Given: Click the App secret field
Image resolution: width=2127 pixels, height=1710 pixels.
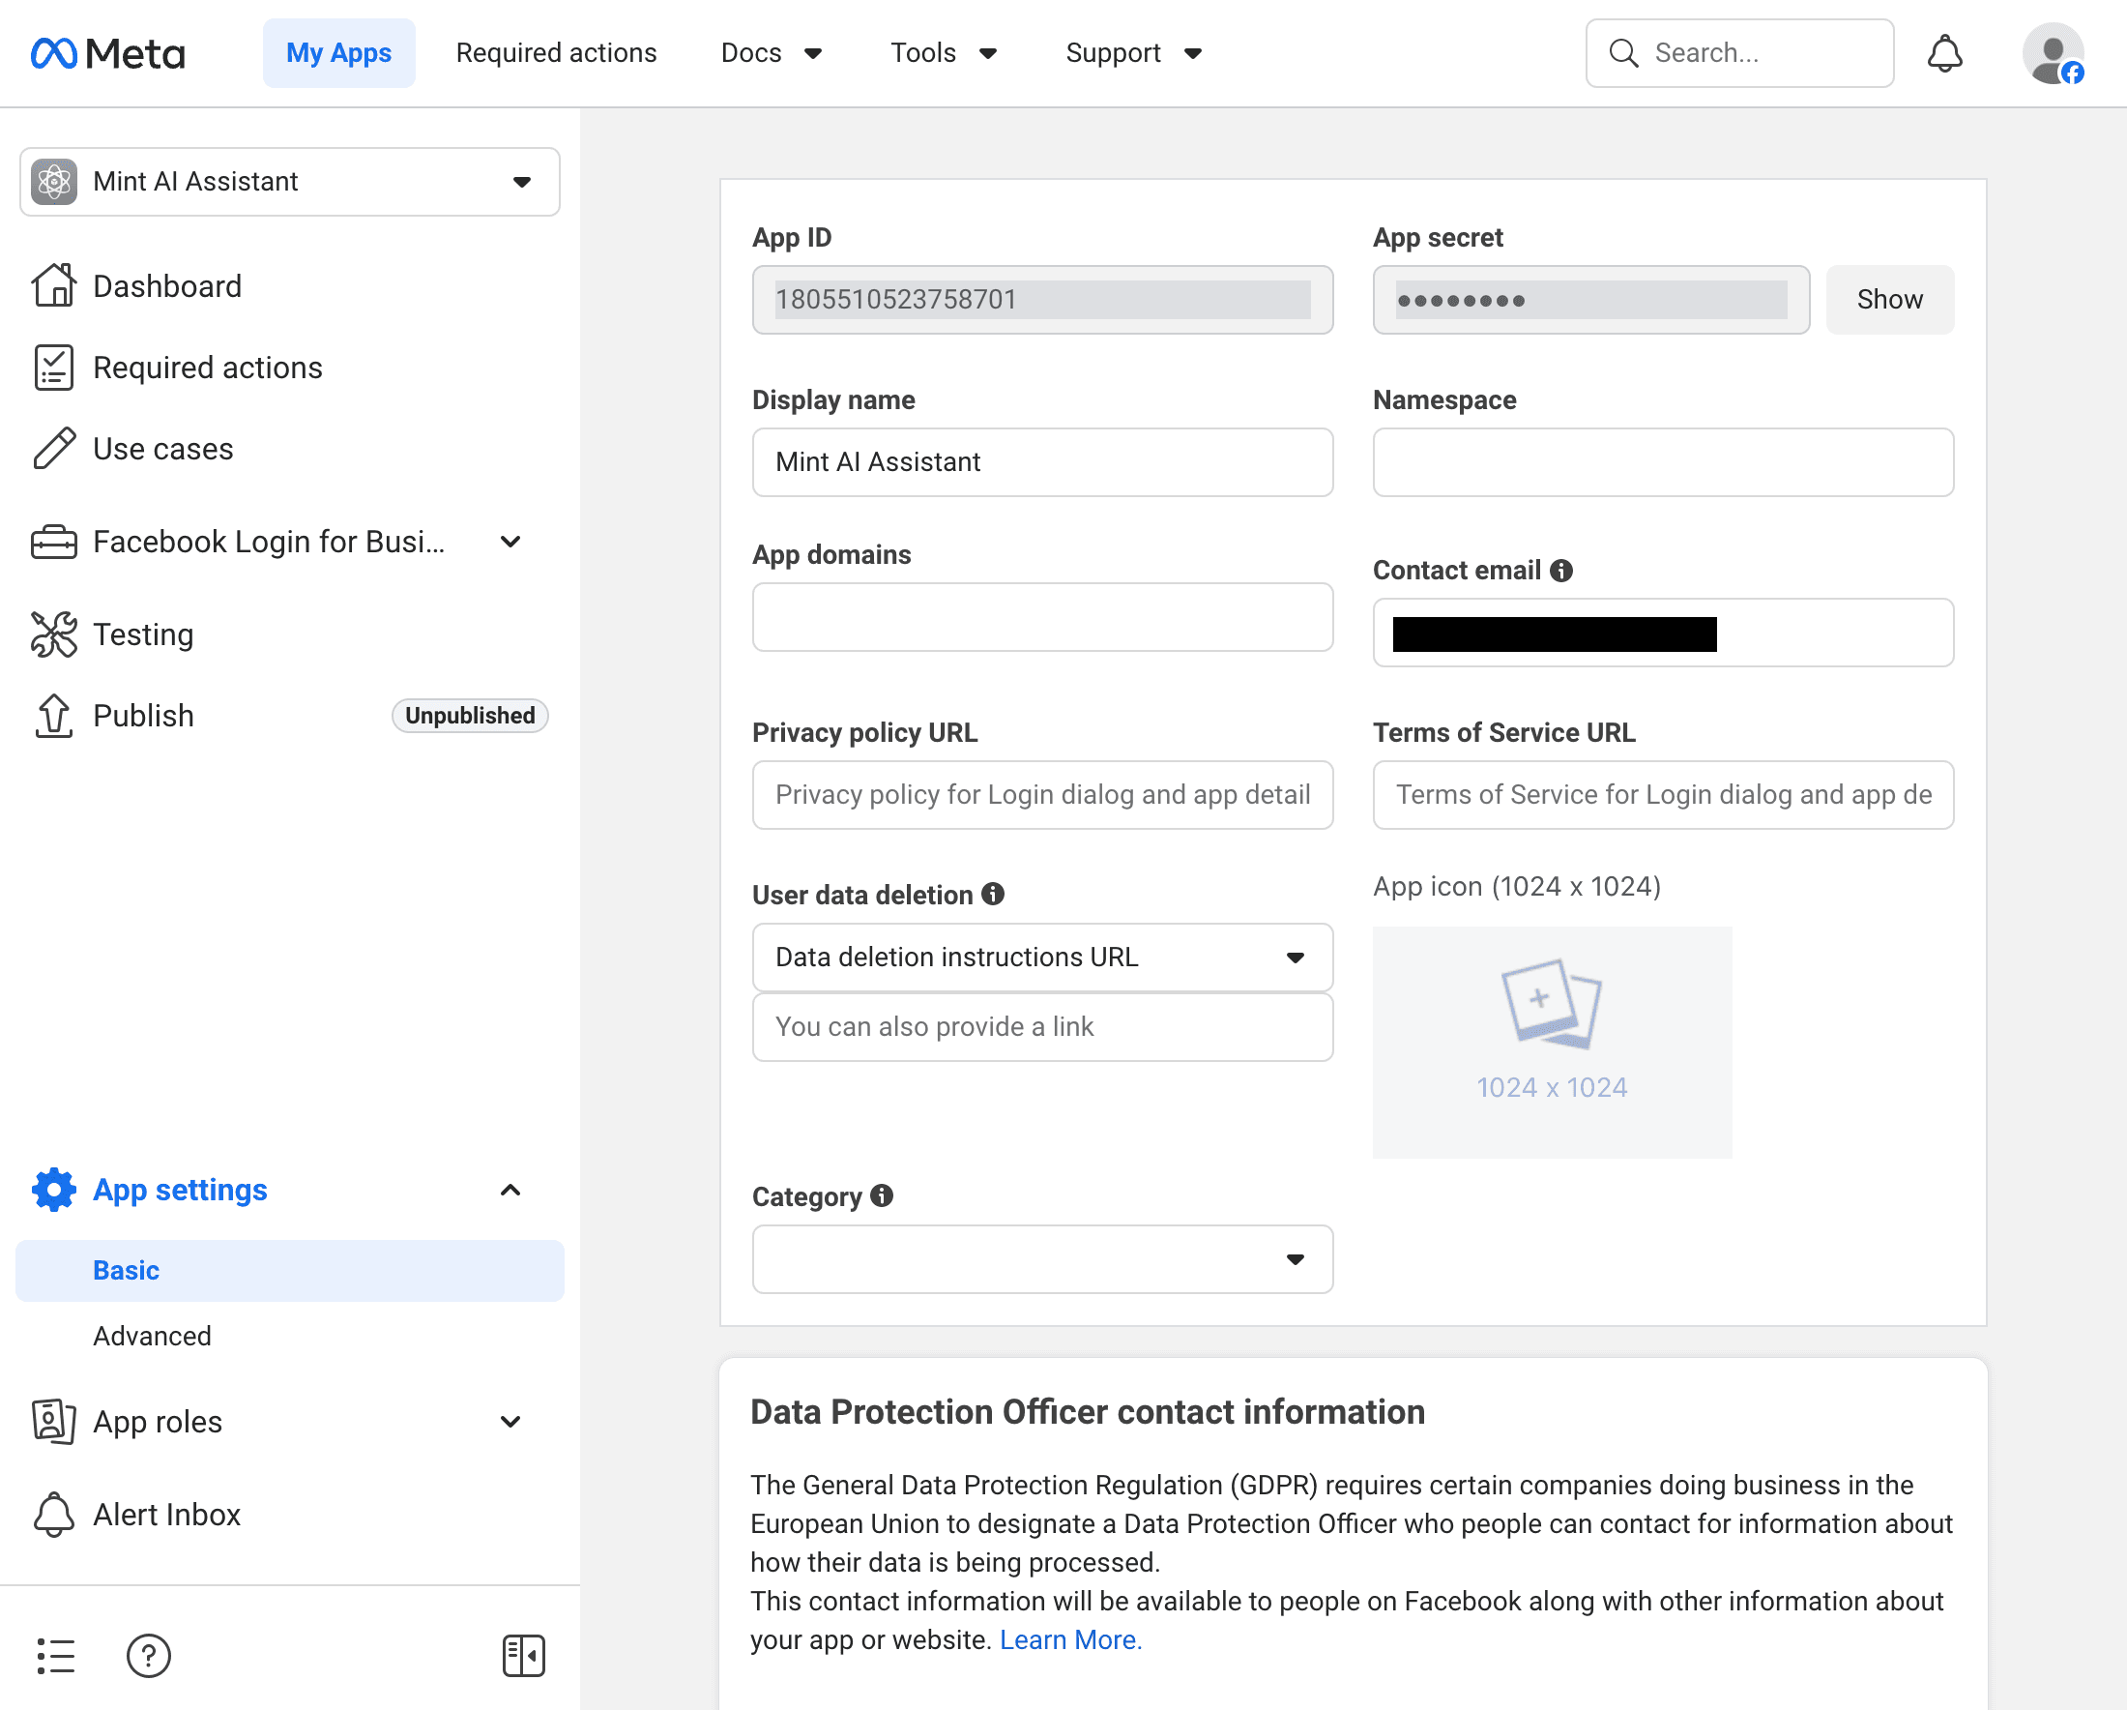Looking at the screenshot, I should [1590, 300].
